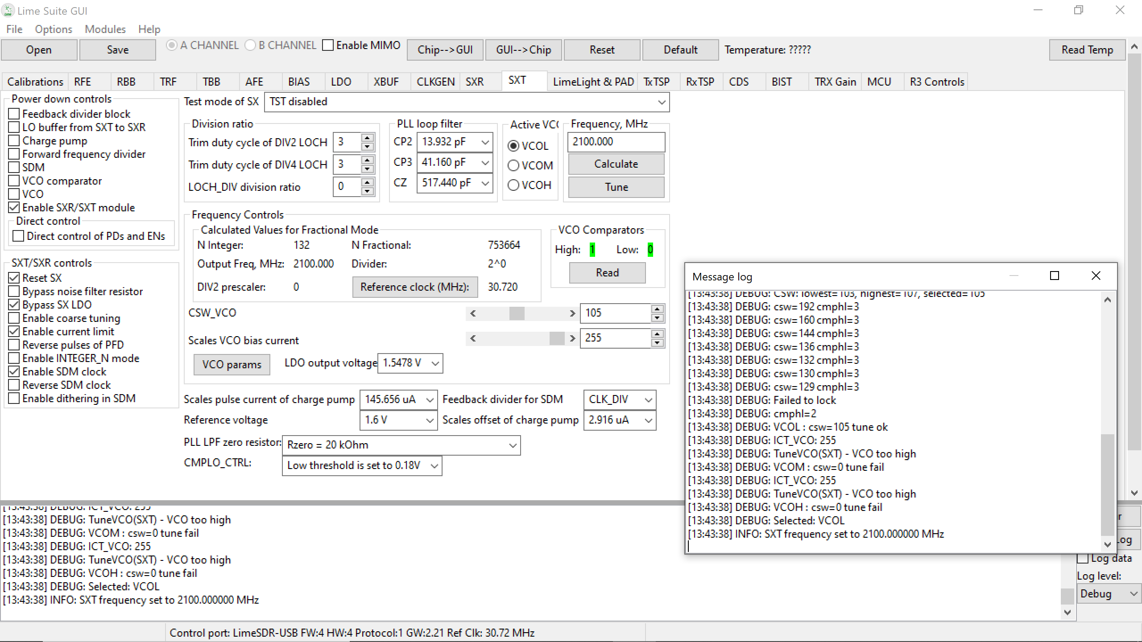This screenshot has height=642, width=1142.
Task: Maximize the Message log window
Action: pyautogui.click(x=1054, y=276)
